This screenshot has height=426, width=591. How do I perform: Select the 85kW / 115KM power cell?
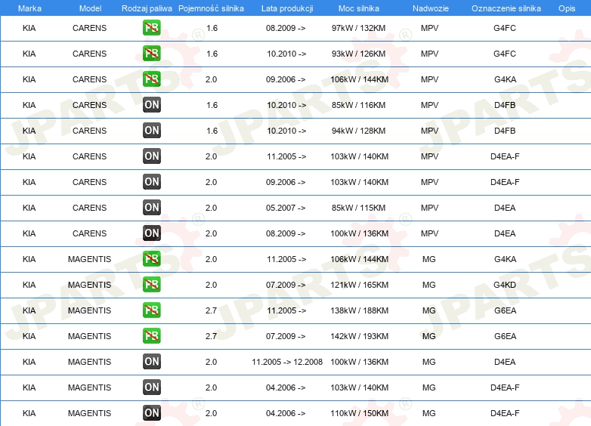pyautogui.click(x=358, y=208)
